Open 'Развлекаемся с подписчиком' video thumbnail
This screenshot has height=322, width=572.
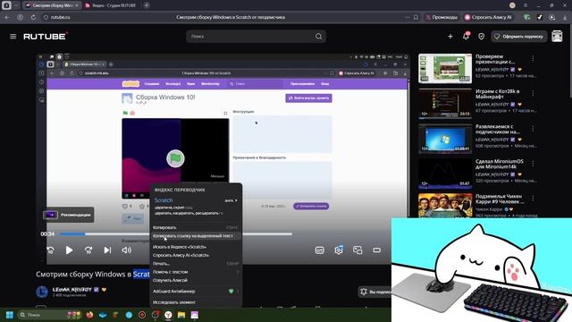(x=445, y=139)
